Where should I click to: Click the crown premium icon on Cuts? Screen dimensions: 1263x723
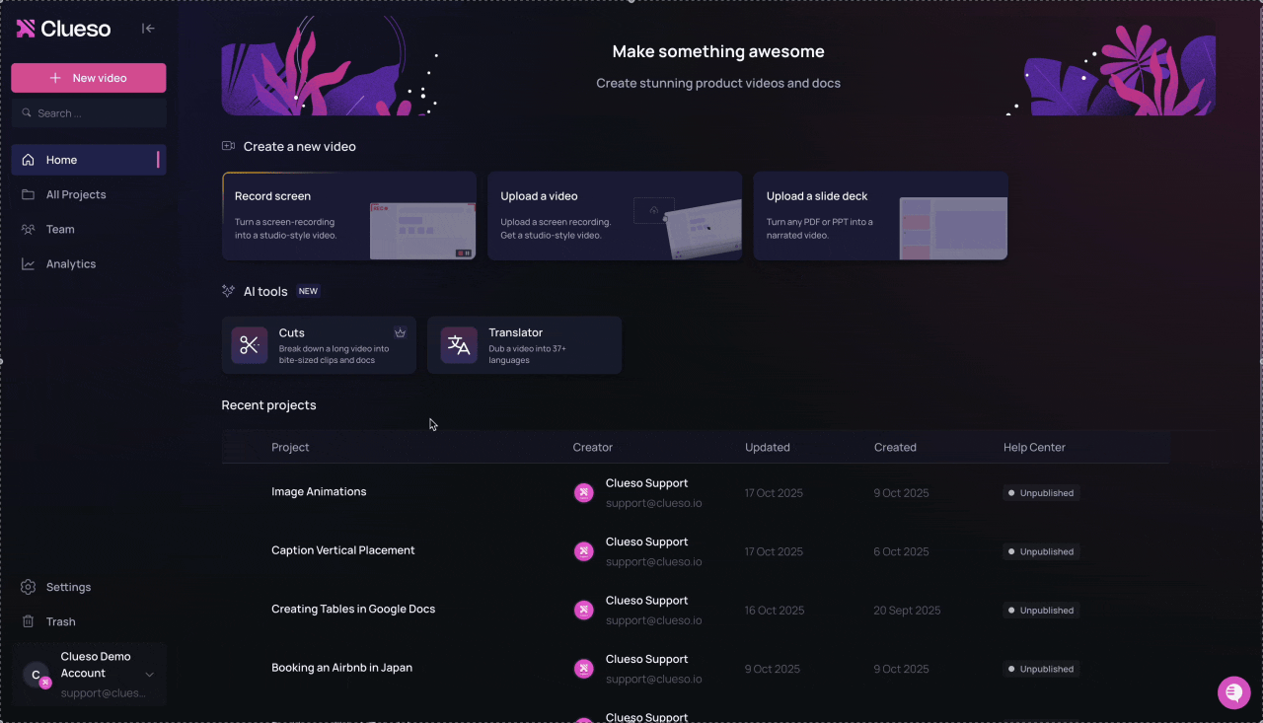coord(400,332)
